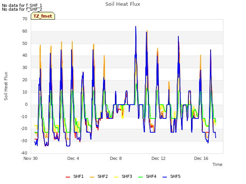Click the 20 y-axis tick label
This screenshot has width=246, height=184.
point(25,80)
